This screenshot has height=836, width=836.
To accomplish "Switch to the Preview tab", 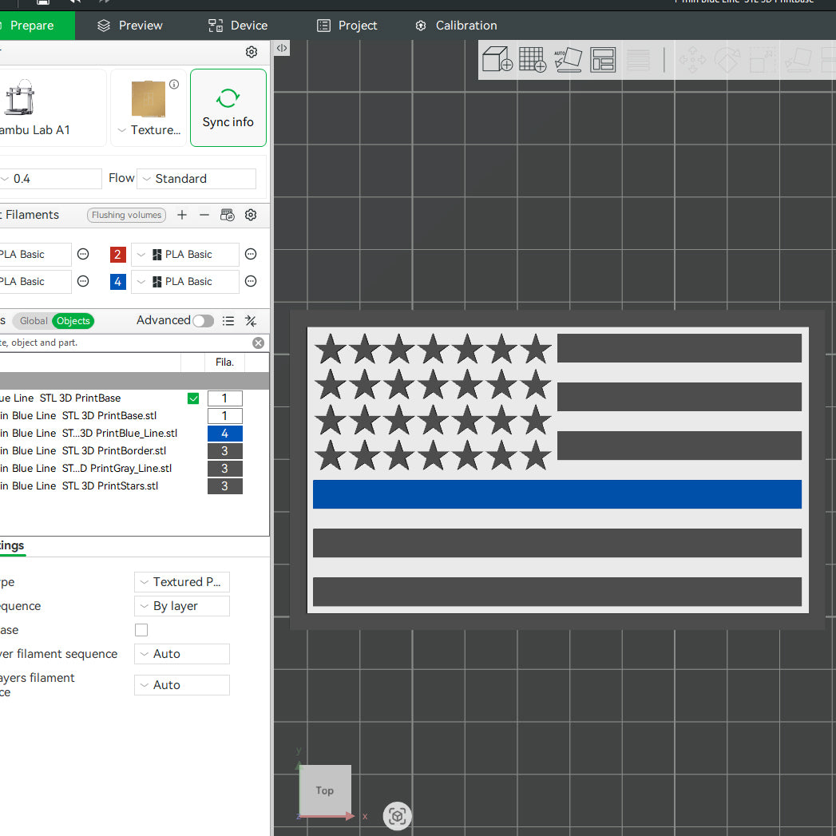I will (129, 26).
